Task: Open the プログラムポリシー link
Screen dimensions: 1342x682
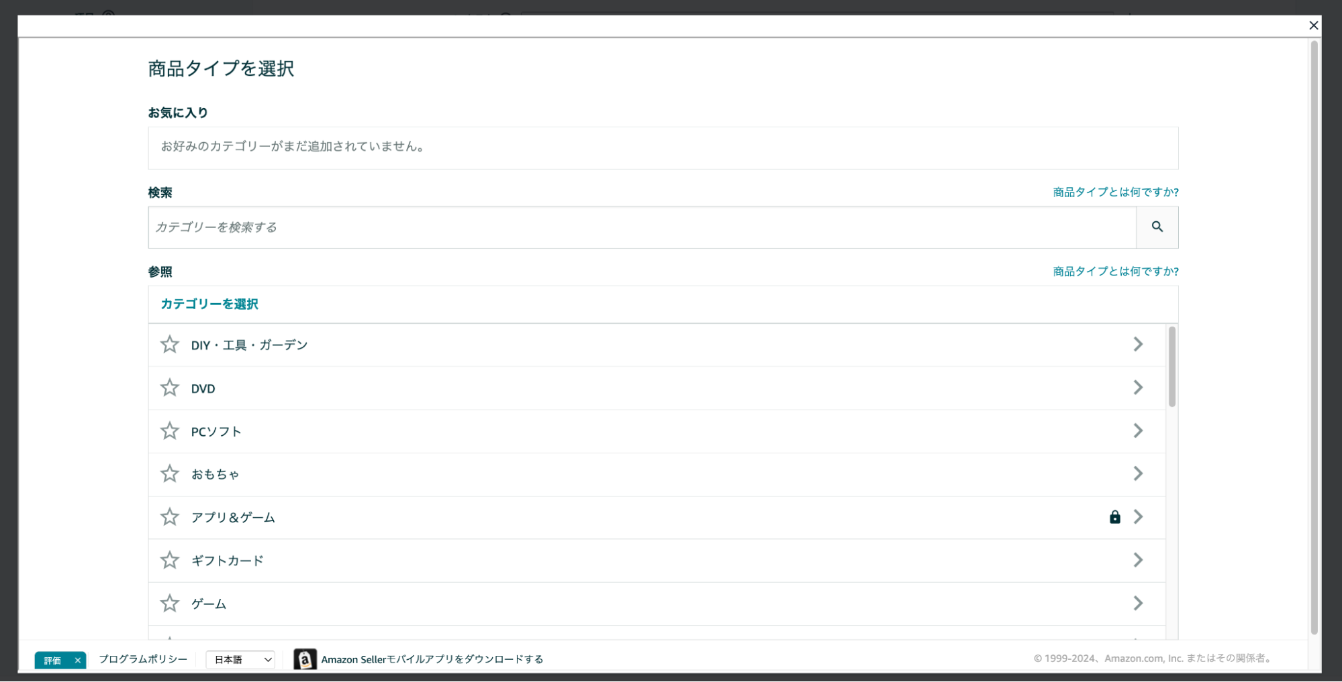Action: [143, 659]
